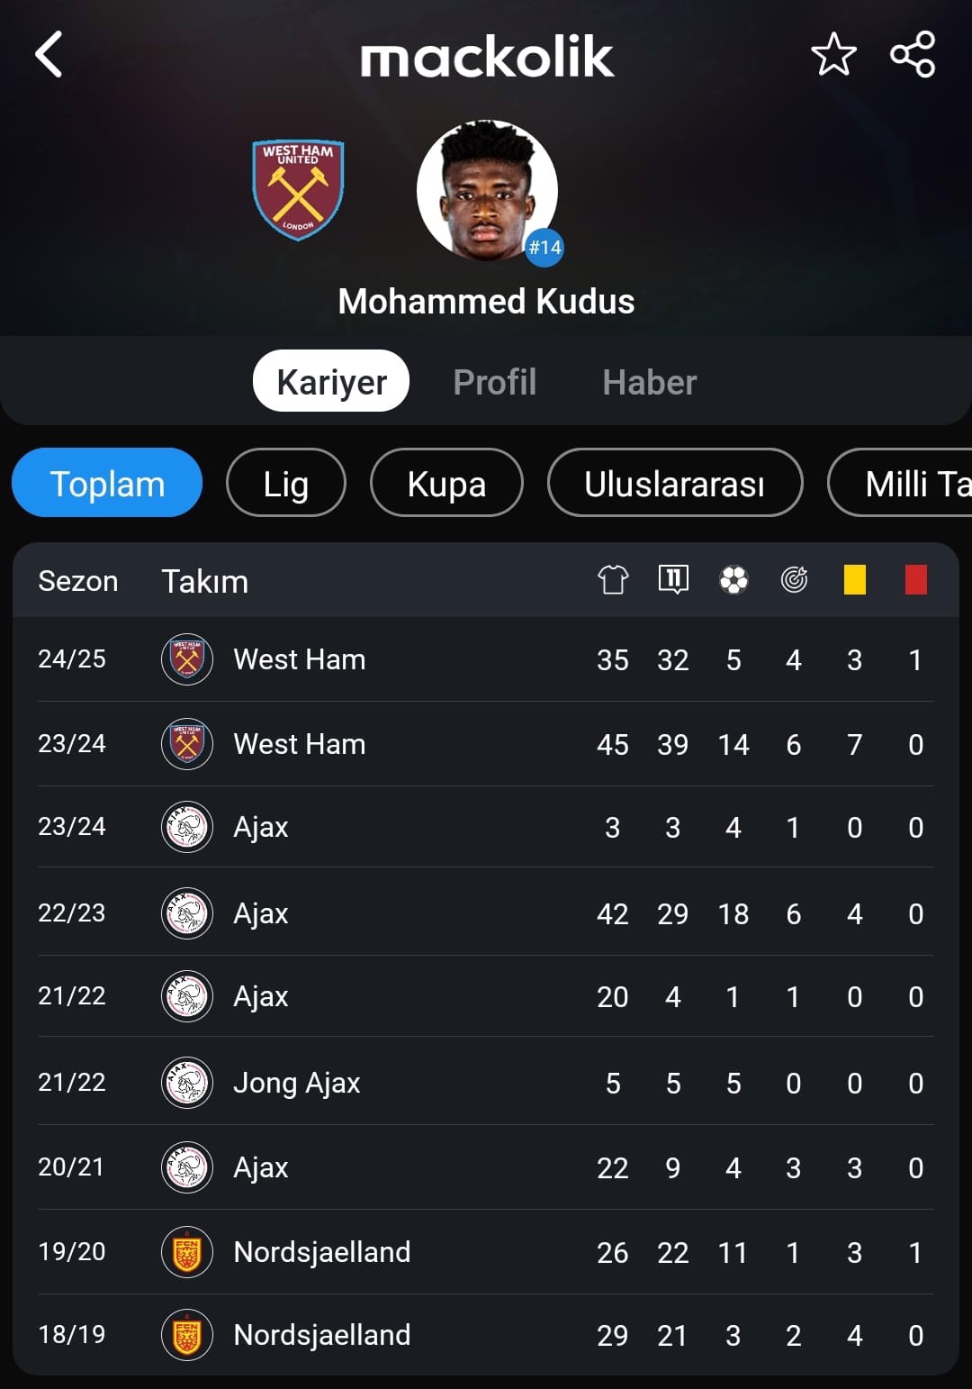972x1389 pixels.
Task: Select the Lig filter chip
Action: pyautogui.click(x=286, y=483)
